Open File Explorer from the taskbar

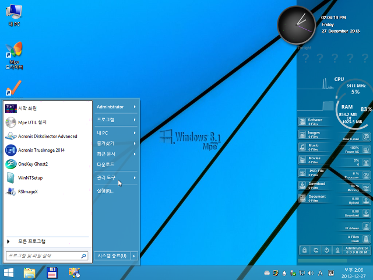click(x=30, y=273)
